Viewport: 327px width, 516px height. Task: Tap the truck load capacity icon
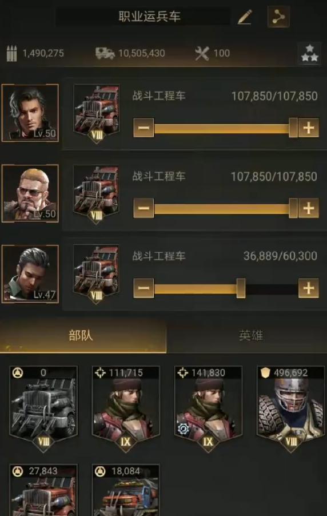pyautogui.click(x=105, y=53)
